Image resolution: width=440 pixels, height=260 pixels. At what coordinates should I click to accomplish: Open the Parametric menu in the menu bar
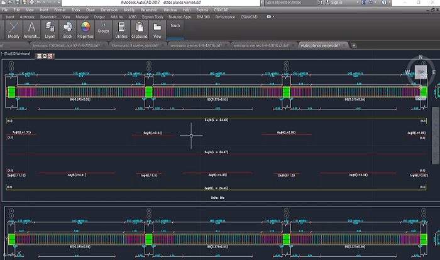click(150, 10)
